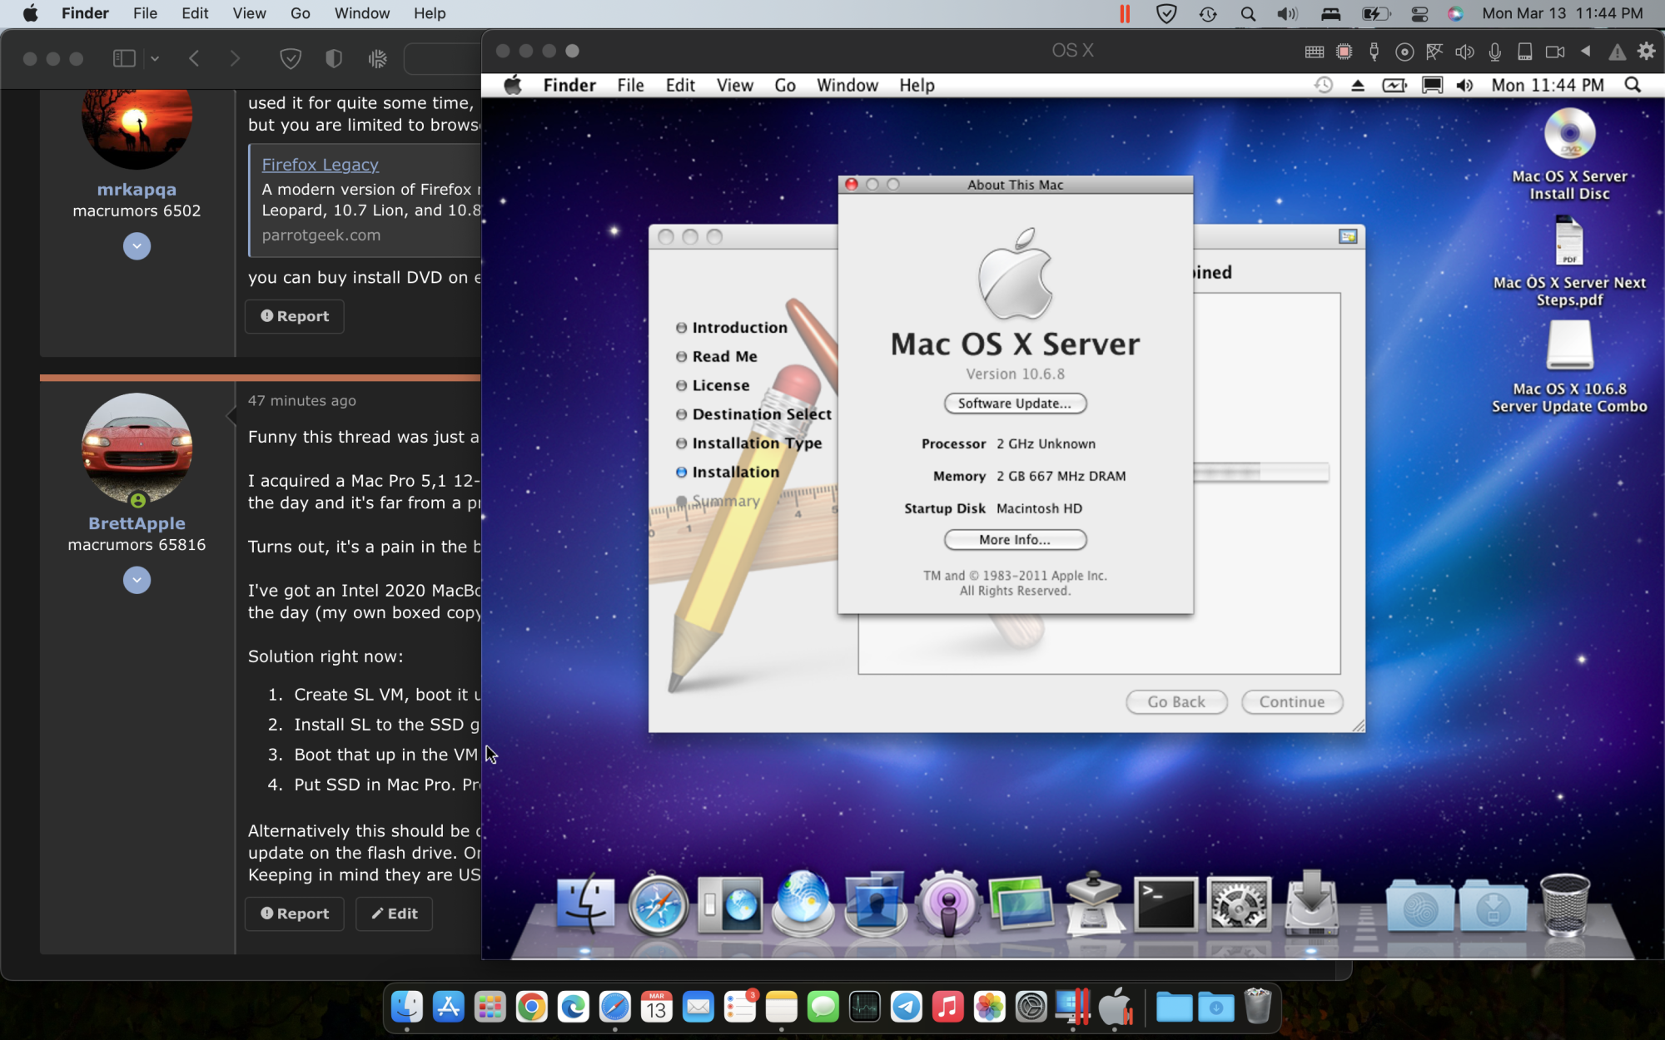Navigate back in browser toolbar

(x=194, y=58)
